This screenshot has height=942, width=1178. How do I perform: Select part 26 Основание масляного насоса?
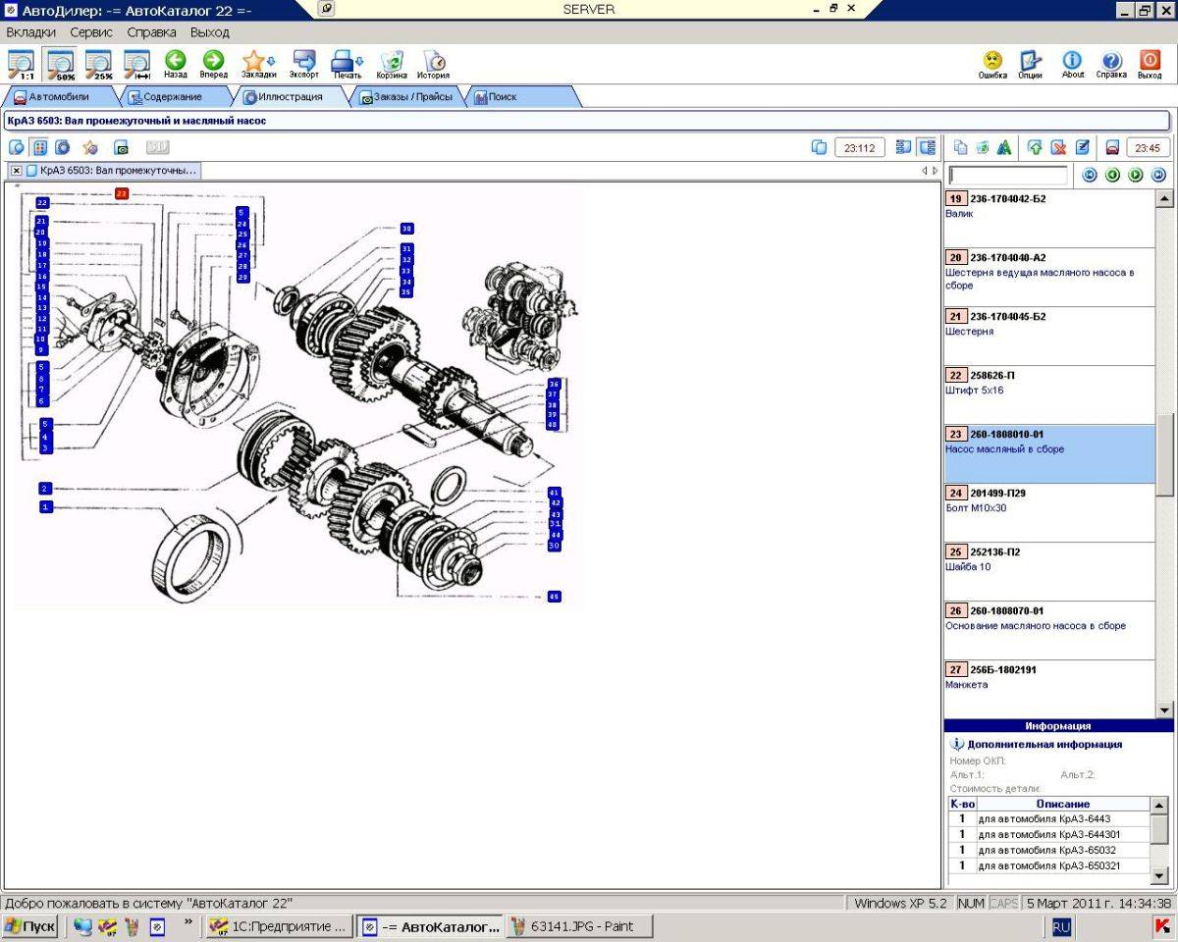pos(1049,618)
